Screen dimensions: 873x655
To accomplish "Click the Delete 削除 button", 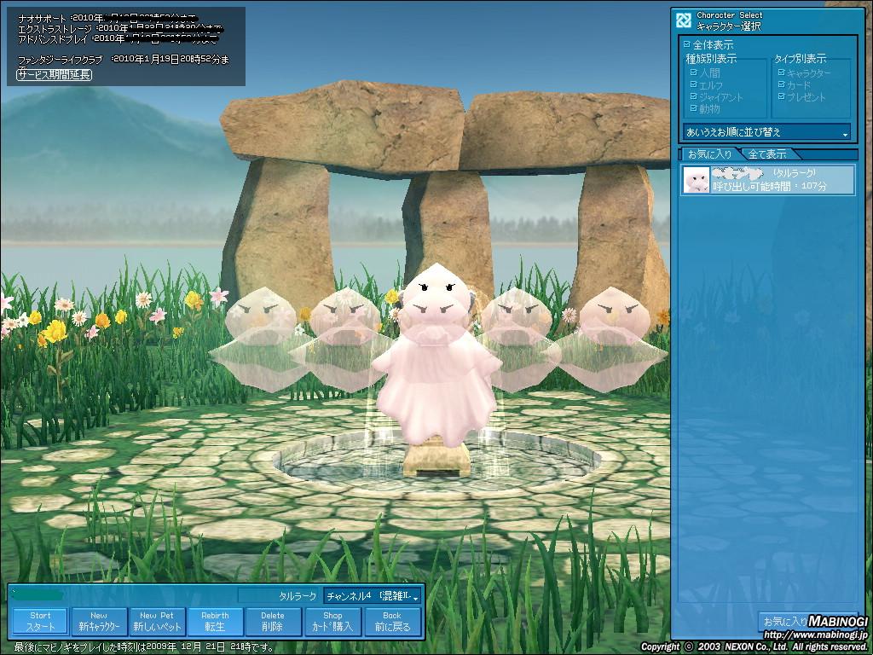I will (273, 621).
